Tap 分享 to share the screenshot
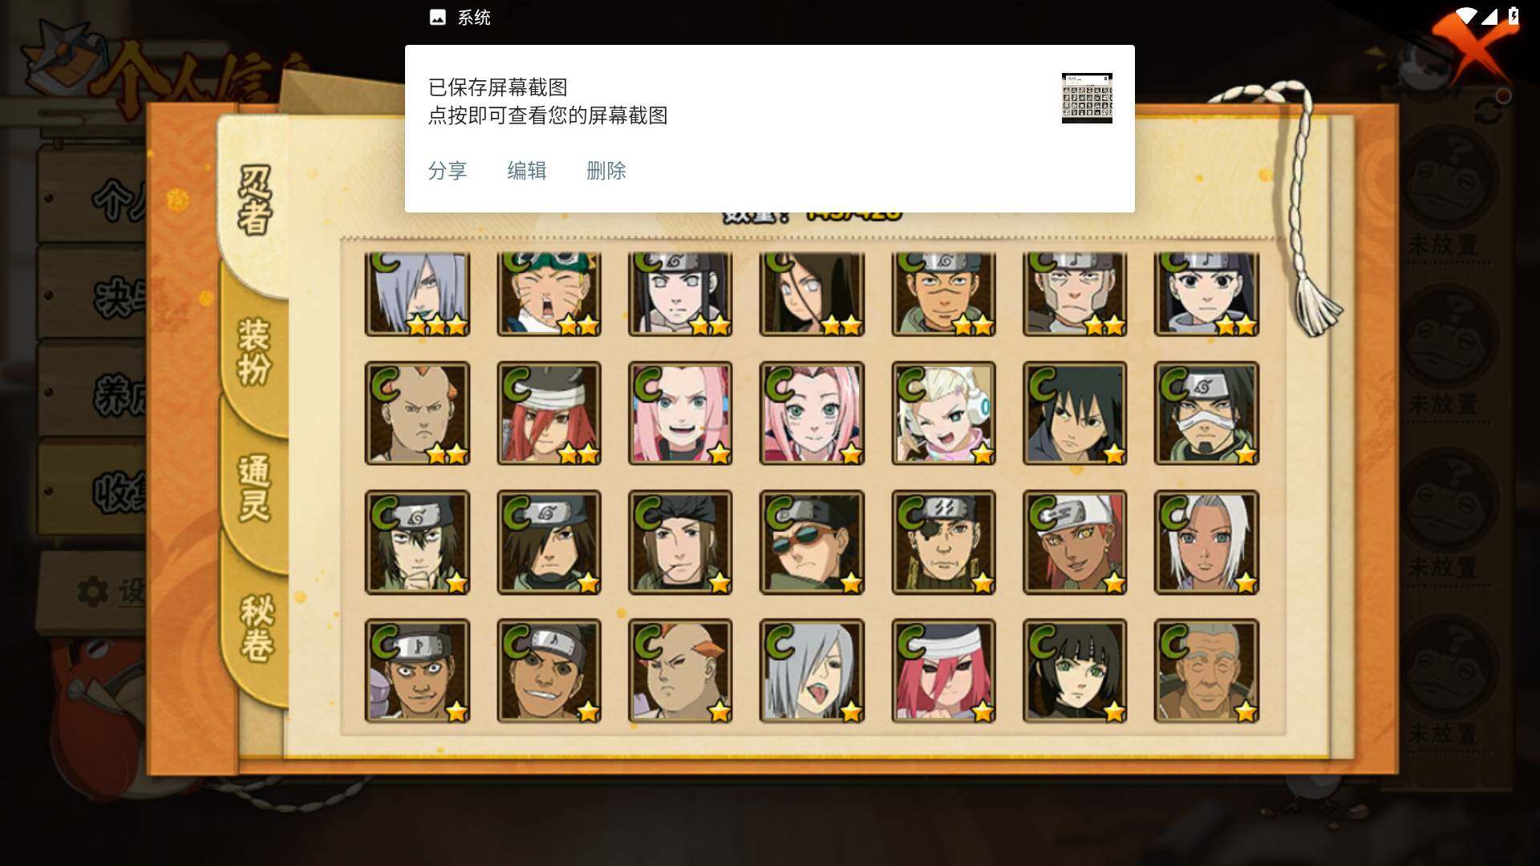 tap(448, 171)
